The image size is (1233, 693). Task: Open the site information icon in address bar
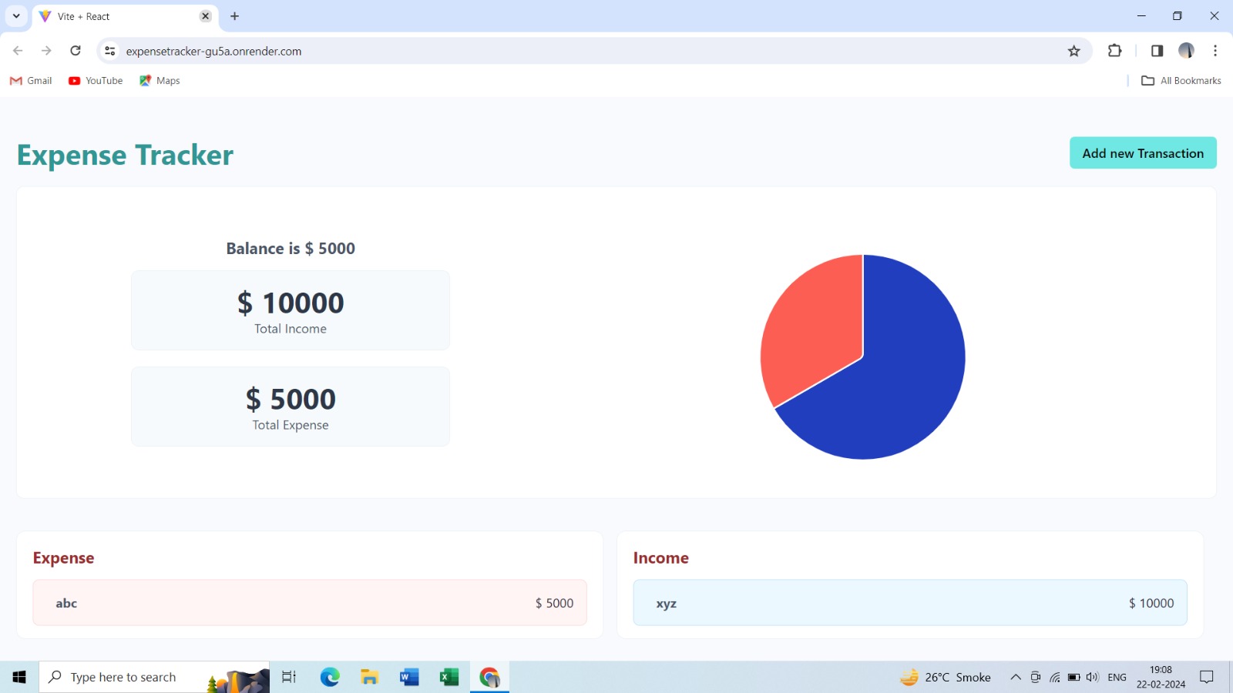[110, 51]
